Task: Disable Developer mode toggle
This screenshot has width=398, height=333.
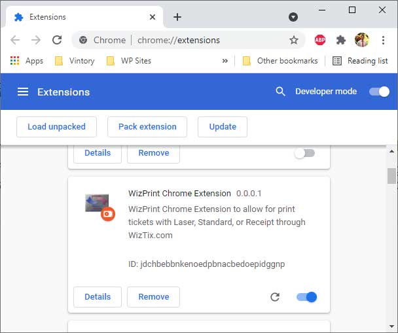Action: (379, 92)
